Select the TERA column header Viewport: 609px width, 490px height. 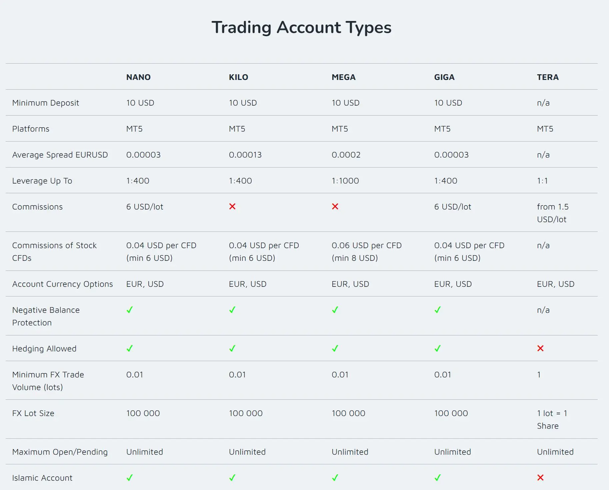[x=548, y=77]
